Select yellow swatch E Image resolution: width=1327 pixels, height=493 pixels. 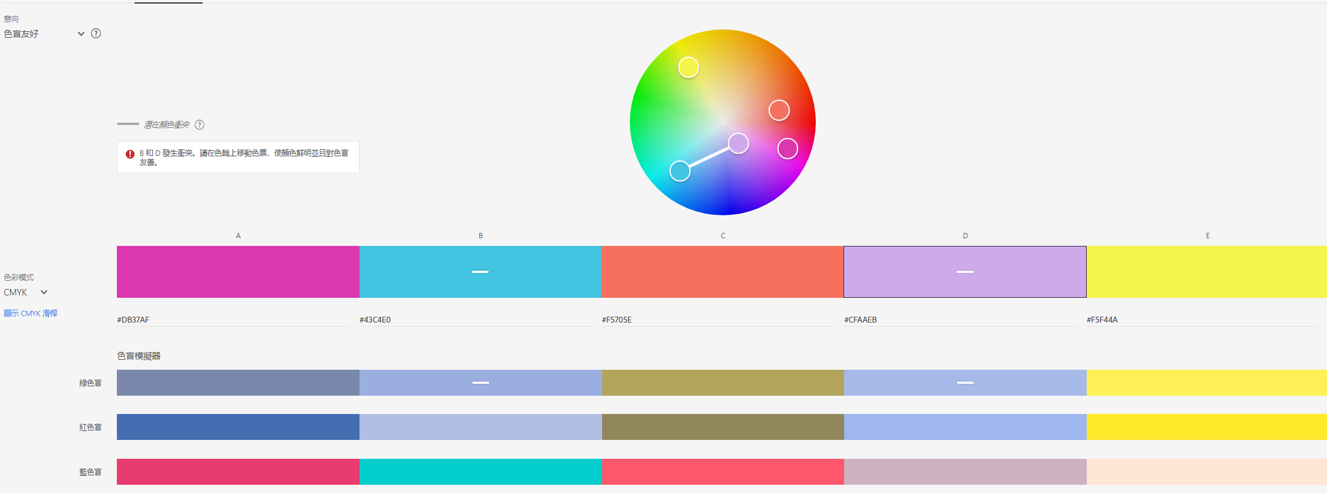[x=1207, y=272]
